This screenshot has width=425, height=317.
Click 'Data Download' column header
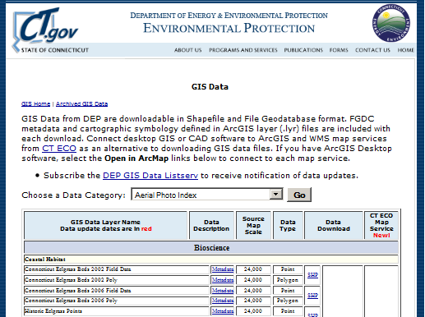pyautogui.click(x=334, y=225)
